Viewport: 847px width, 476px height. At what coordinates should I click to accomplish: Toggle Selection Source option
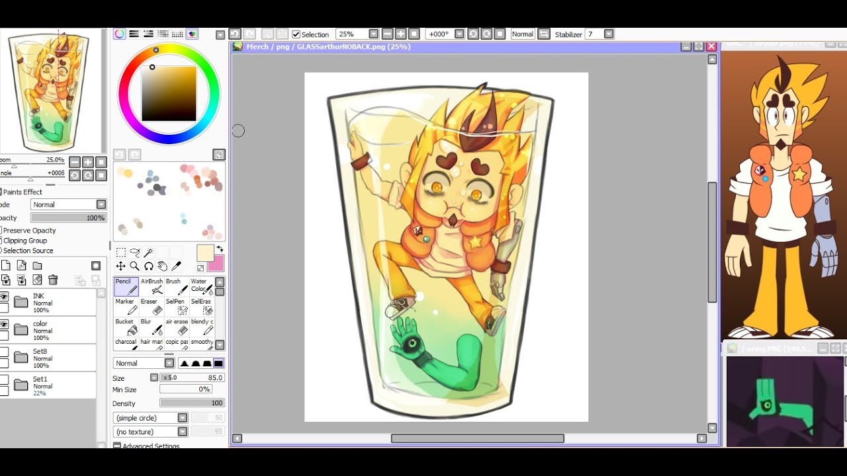click(26, 251)
